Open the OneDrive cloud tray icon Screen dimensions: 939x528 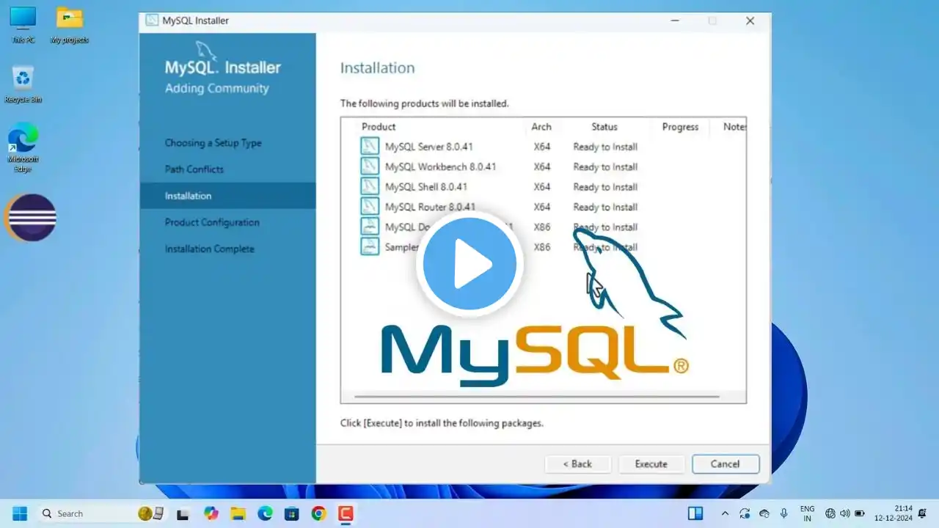pyautogui.click(x=764, y=513)
